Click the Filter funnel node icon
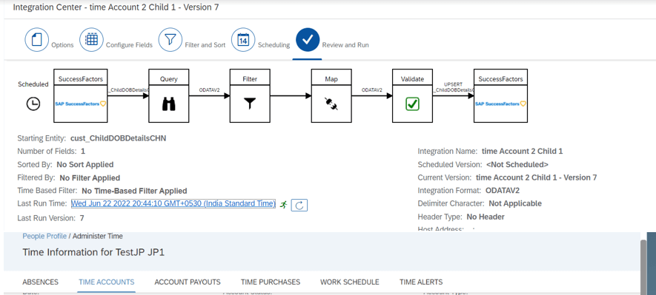 [x=250, y=104]
